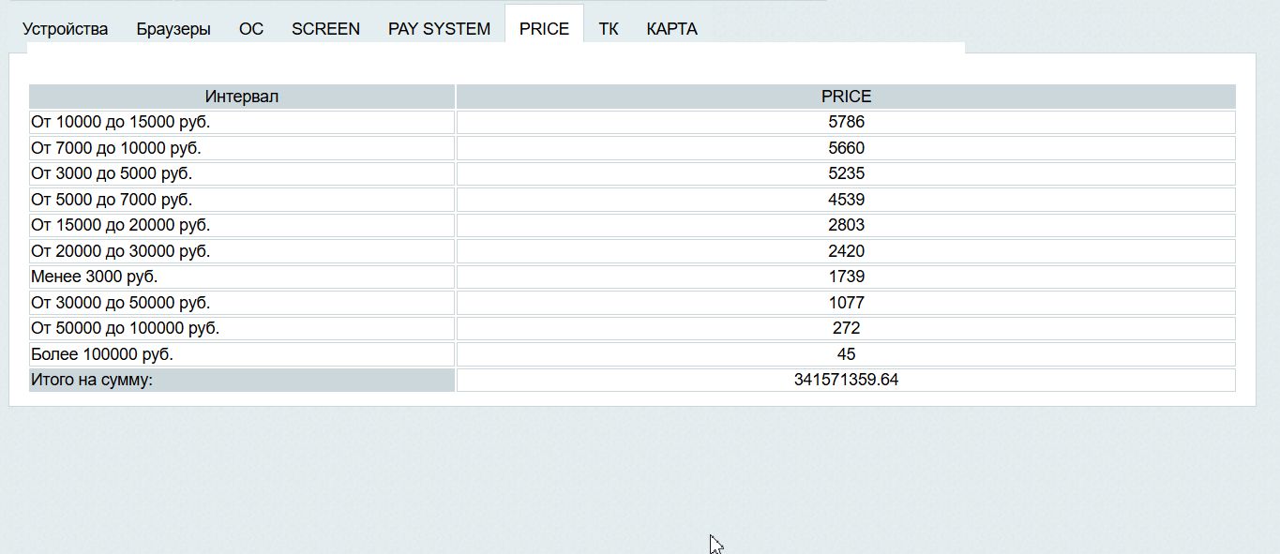The height and width of the screenshot is (554, 1280).
Task: Click the value 2803 cell
Action: pos(846,225)
